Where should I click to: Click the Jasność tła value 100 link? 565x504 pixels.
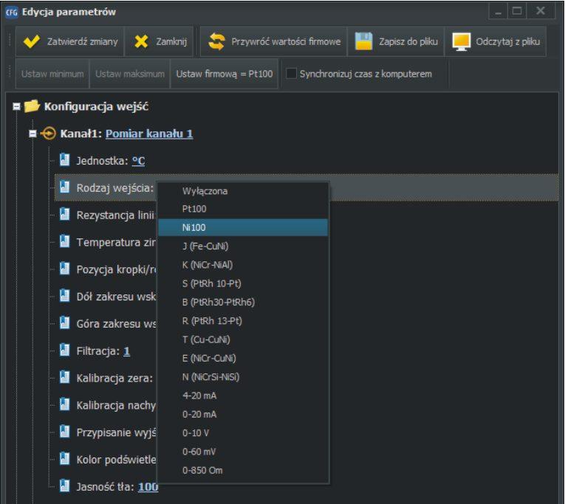click(x=148, y=487)
